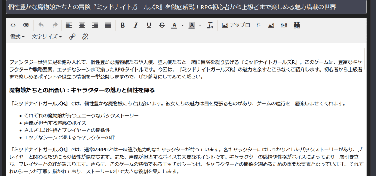This screenshot has height=176, width=376.
Task: Open the source code view
Action: click(13, 25)
